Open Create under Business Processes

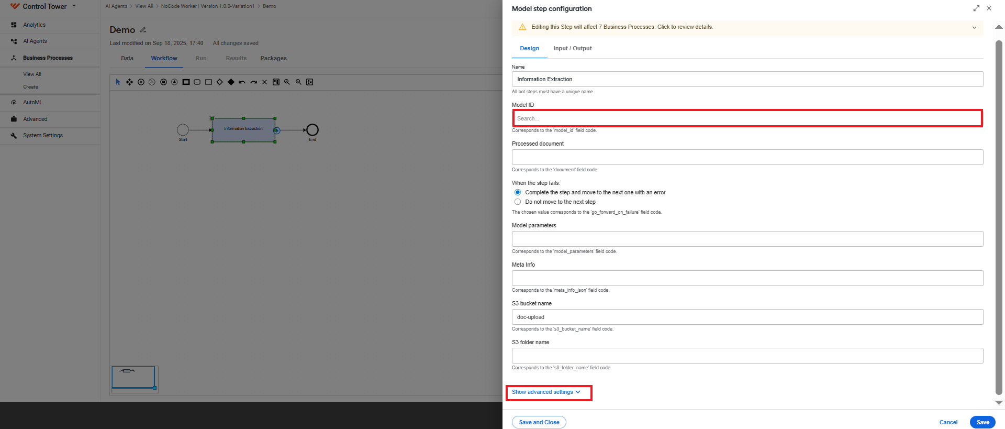30,87
